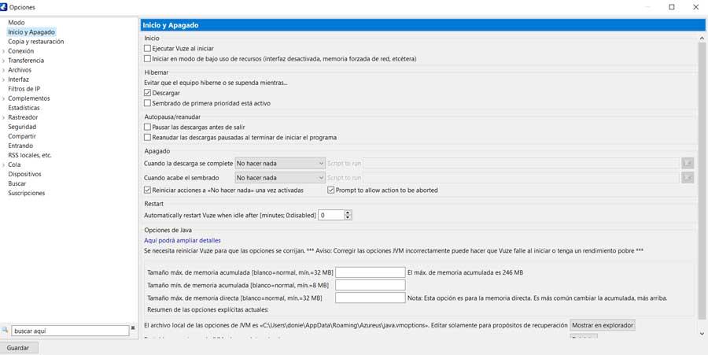Click Mostrar en explorador button
This screenshot has height=355, width=708.
[603, 325]
